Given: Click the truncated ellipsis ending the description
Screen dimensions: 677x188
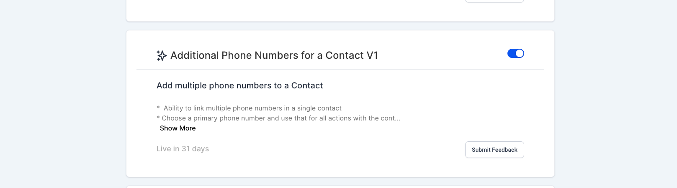Looking at the screenshot, I should 397,118.
